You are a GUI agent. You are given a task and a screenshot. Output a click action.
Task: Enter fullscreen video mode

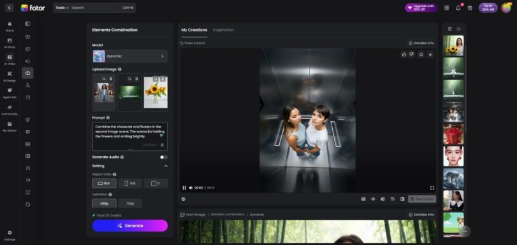pos(432,188)
